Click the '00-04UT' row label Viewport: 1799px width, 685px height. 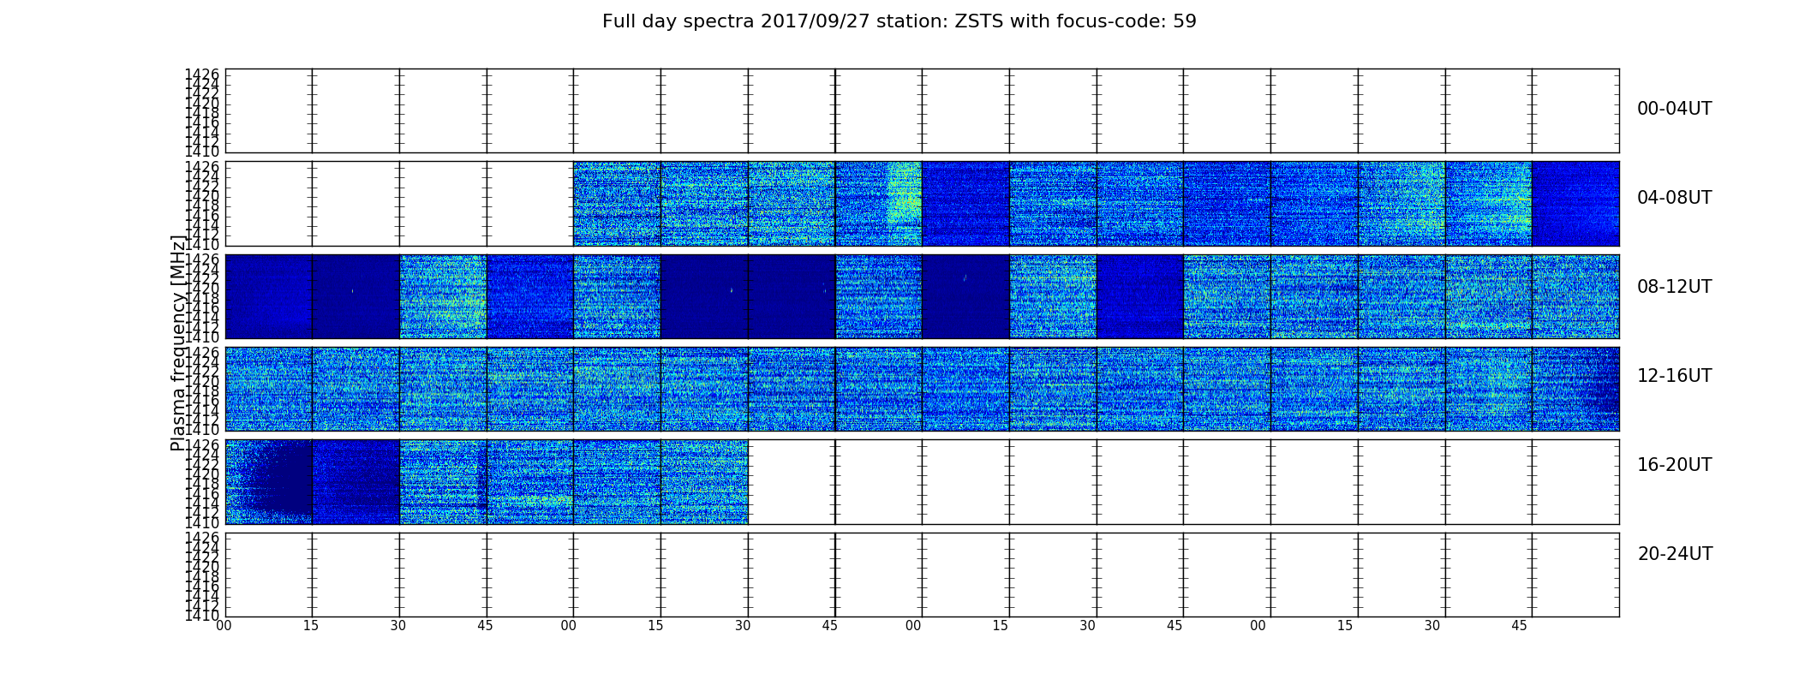pos(1675,109)
